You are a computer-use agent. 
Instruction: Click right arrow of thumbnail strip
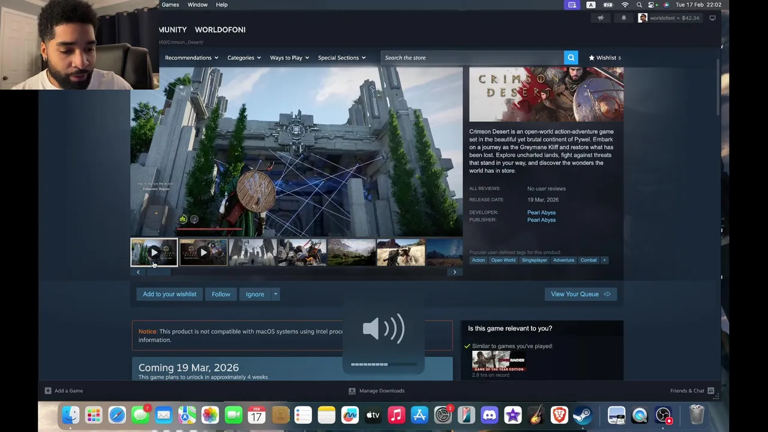[x=455, y=272]
